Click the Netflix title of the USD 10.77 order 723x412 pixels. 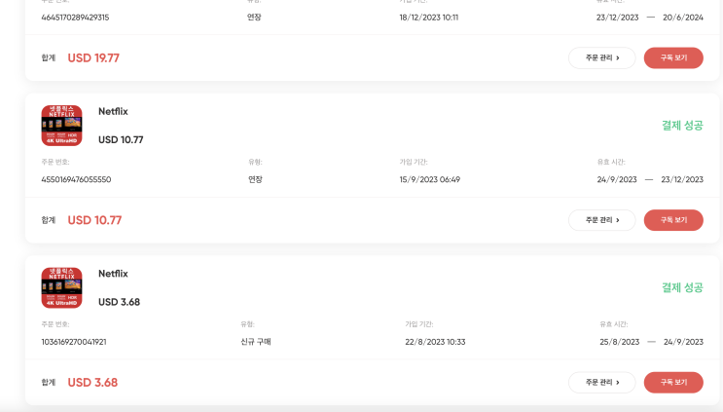coord(113,112)
